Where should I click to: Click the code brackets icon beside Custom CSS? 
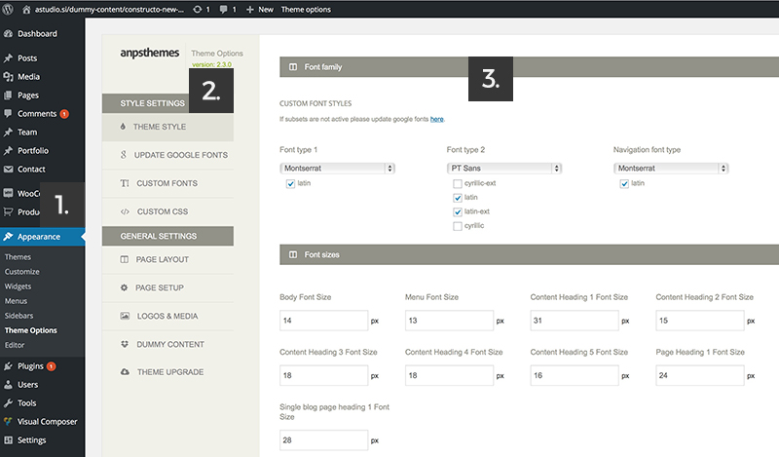click(x=125, y=211)
